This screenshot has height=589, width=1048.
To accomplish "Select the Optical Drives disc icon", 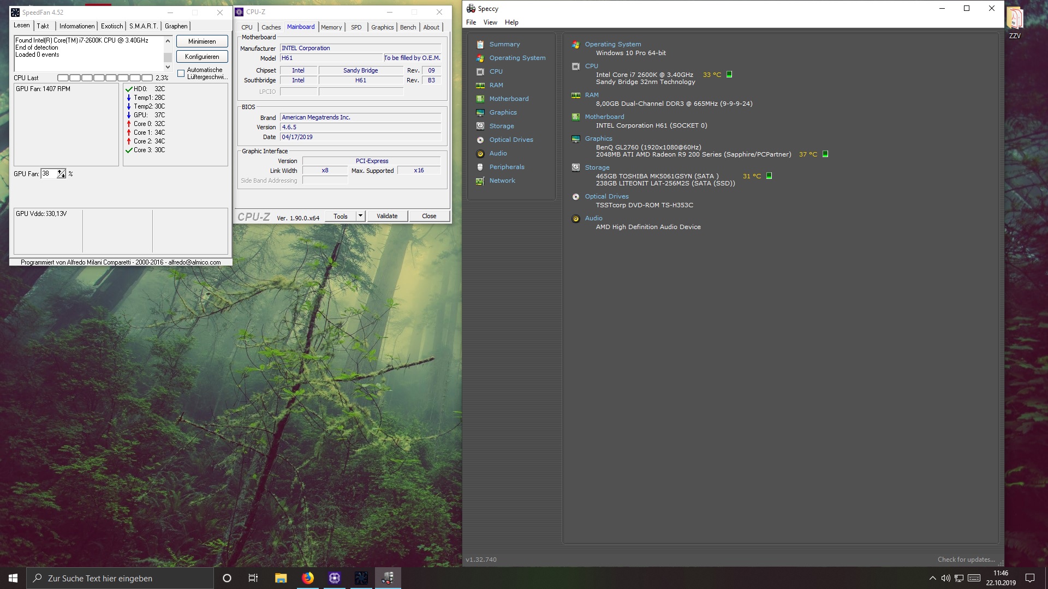I will click(480, 140).
